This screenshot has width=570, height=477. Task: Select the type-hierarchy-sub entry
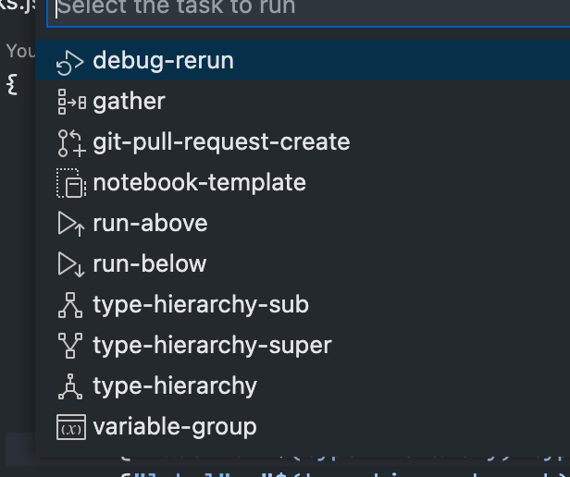201,305
